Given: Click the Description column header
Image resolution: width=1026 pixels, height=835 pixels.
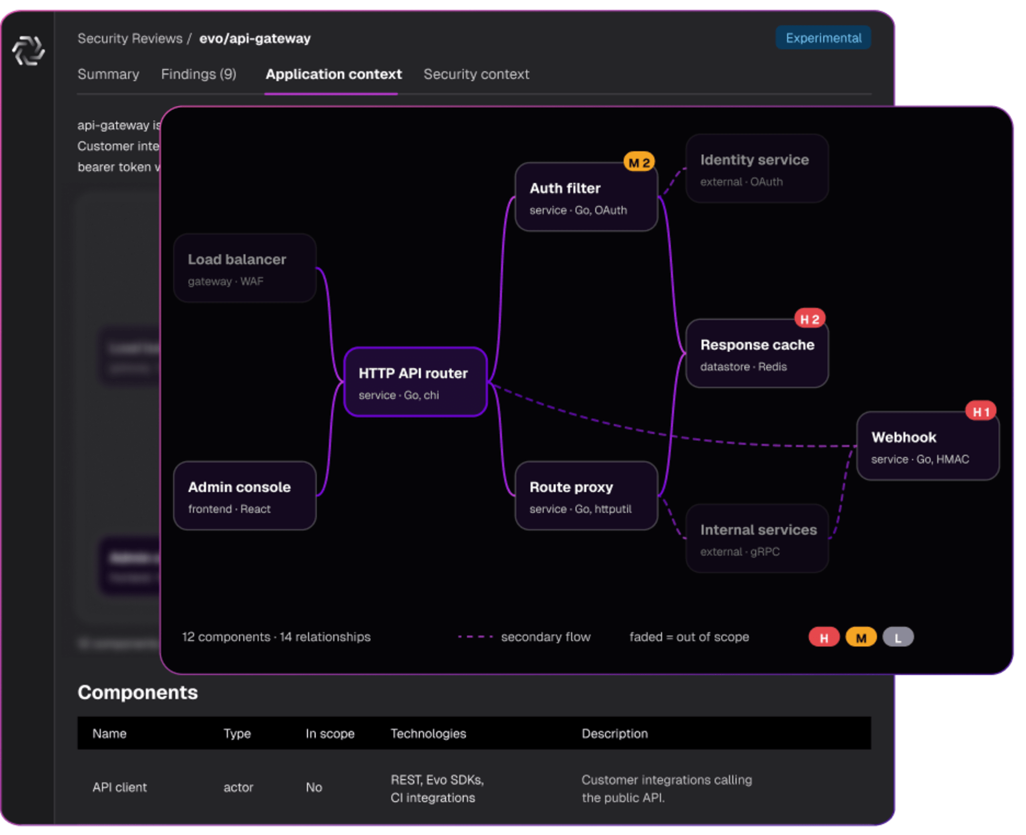Looking at the screenshot, I should [x=615, y=734].
